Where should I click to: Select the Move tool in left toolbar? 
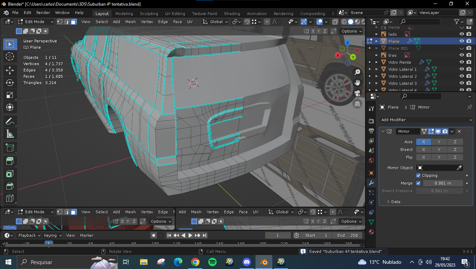(10, 70)
